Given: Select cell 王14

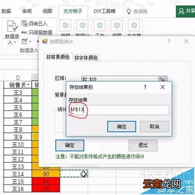Looking at the screenshot, I should coord(18,174).
